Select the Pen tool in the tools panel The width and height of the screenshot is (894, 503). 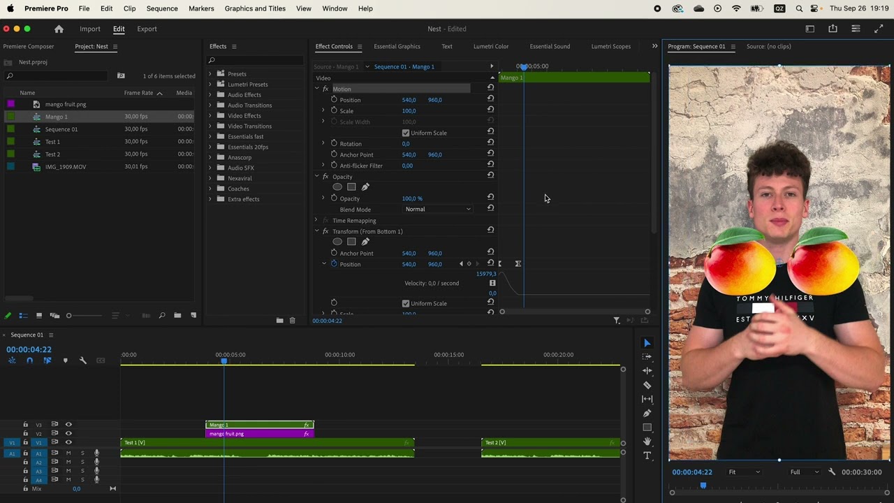pyautogui.click(x=647, y=413)
